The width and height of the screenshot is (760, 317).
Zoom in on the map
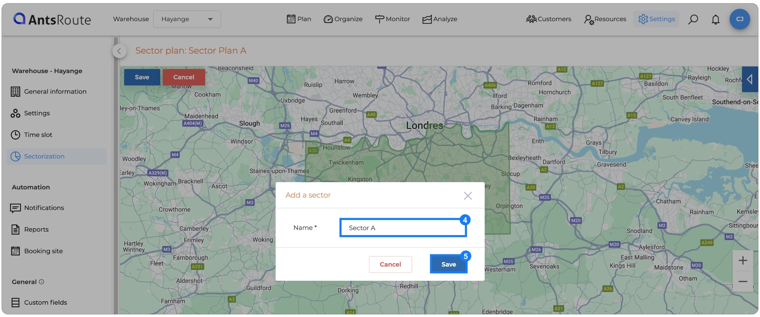click(x=743, y=261)
